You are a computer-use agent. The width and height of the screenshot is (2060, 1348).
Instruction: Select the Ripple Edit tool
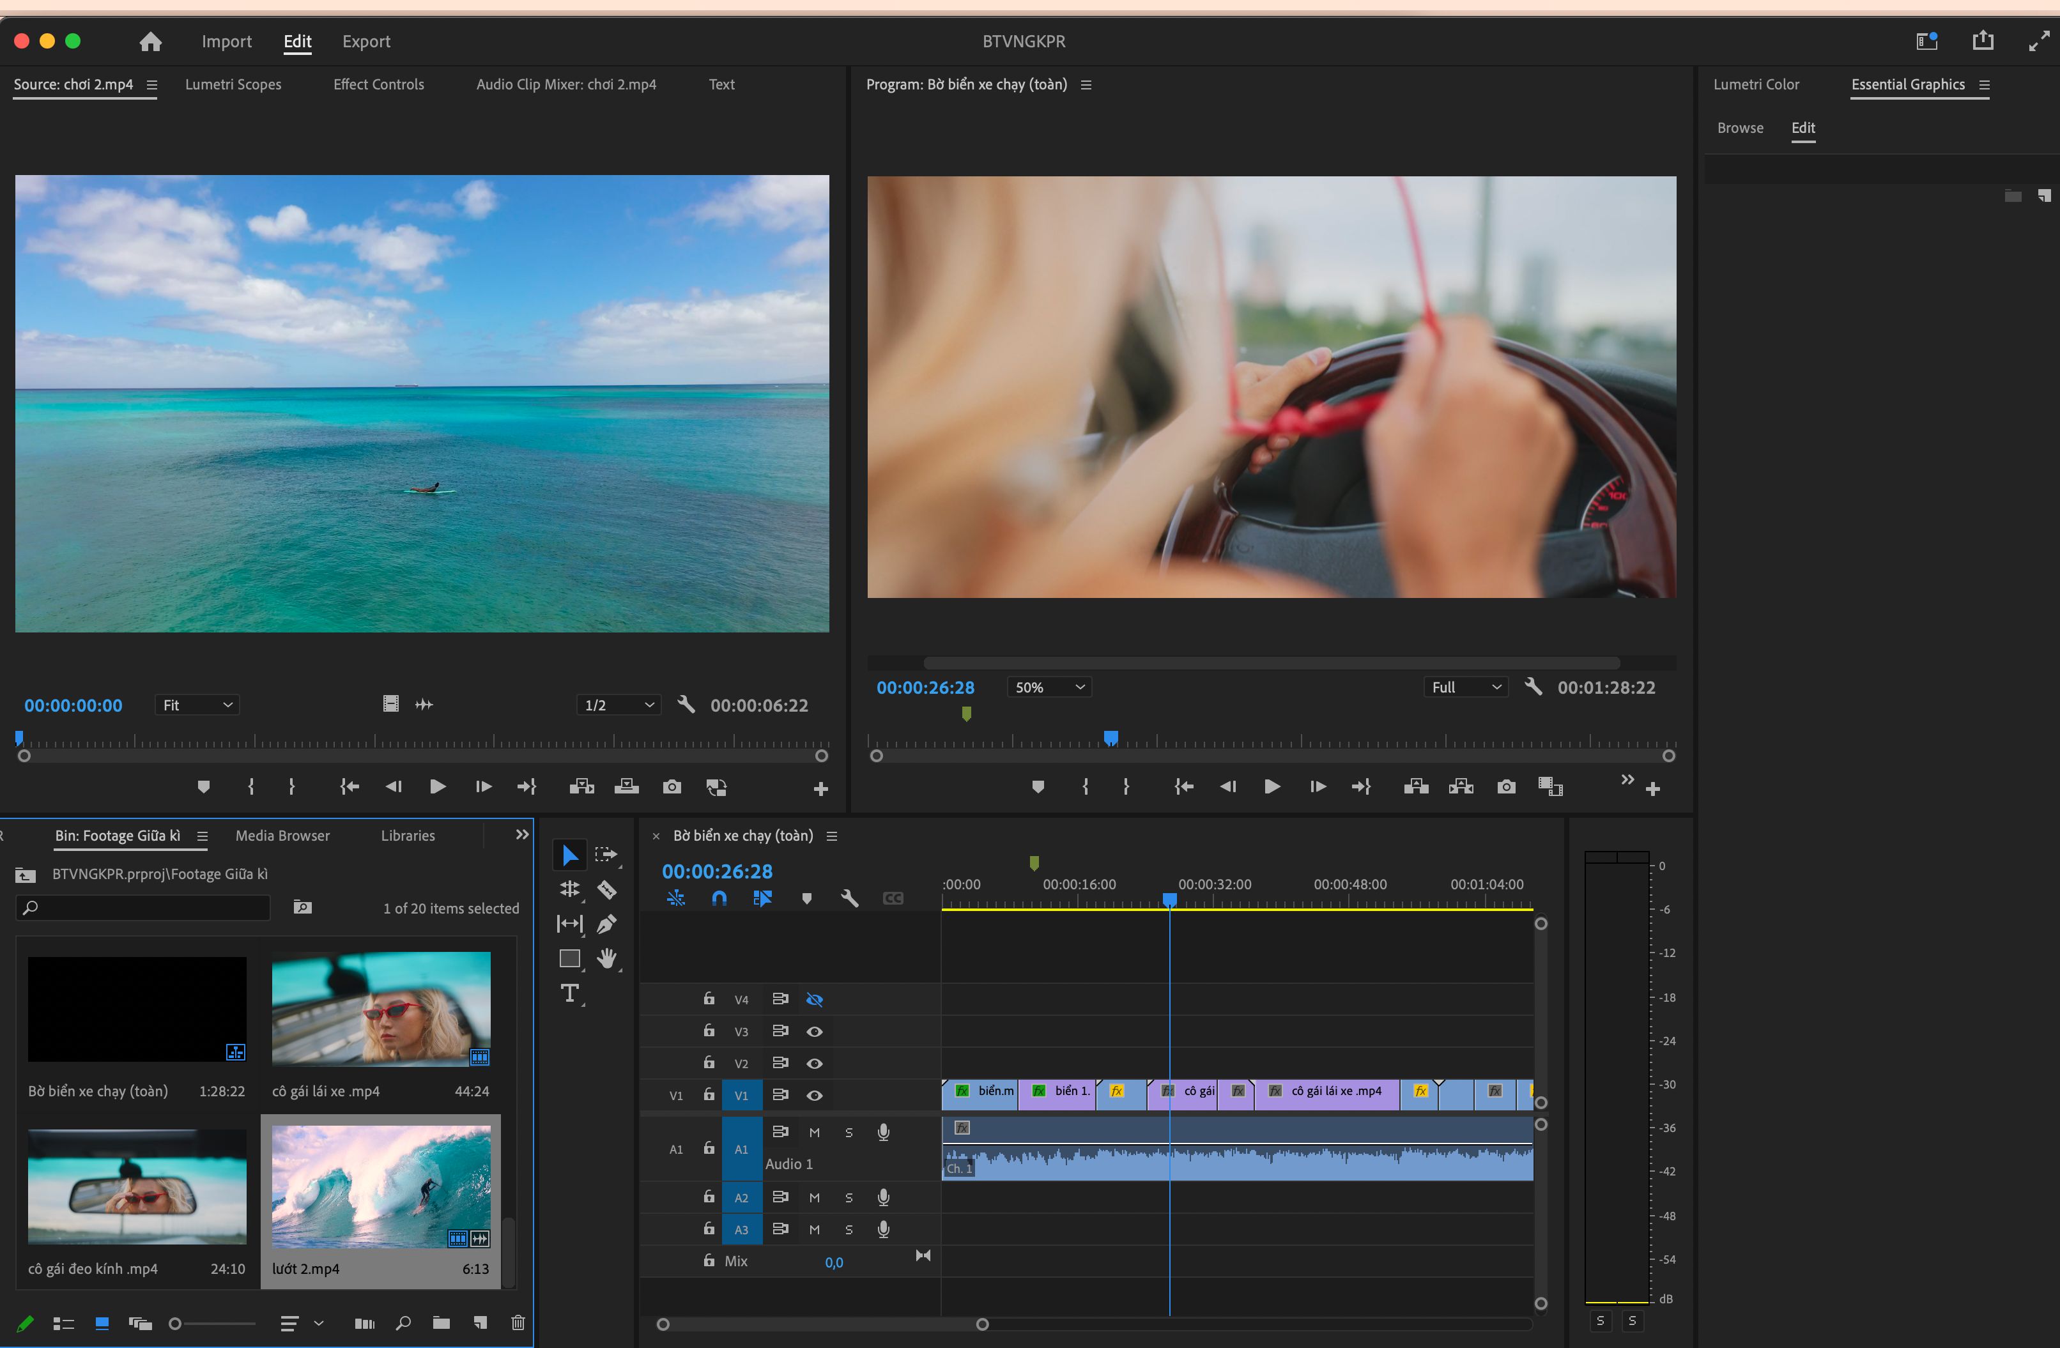point(569,889)
